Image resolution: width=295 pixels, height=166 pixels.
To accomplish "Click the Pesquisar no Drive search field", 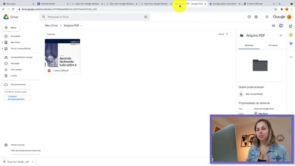I will pos(95,17).
